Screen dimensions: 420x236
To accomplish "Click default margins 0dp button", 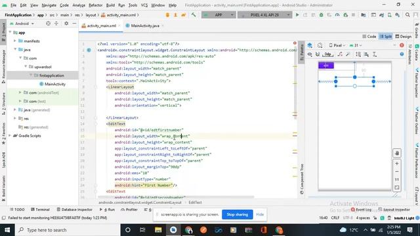I will tap(327, 54).
